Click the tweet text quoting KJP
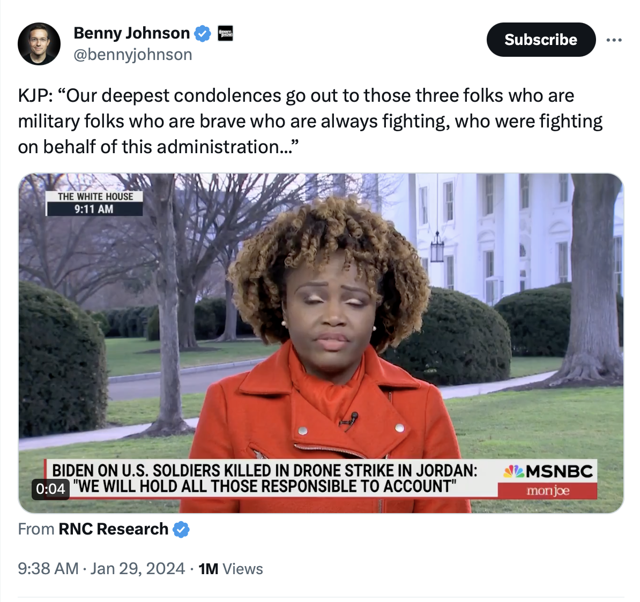This screenshot has height=602, width=640. coord(310,121)
